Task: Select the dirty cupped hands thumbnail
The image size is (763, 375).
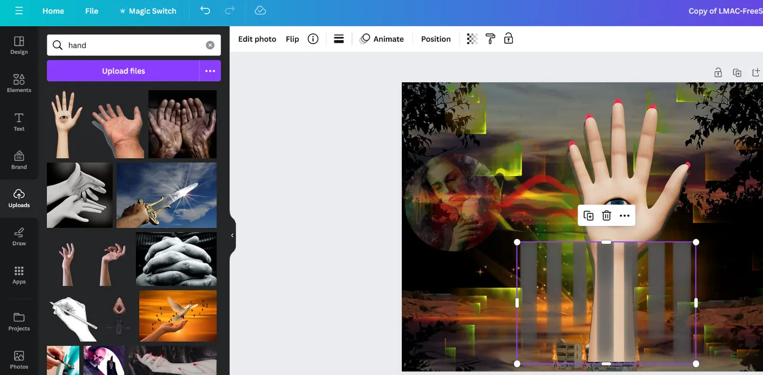Action: coord(182,124)
